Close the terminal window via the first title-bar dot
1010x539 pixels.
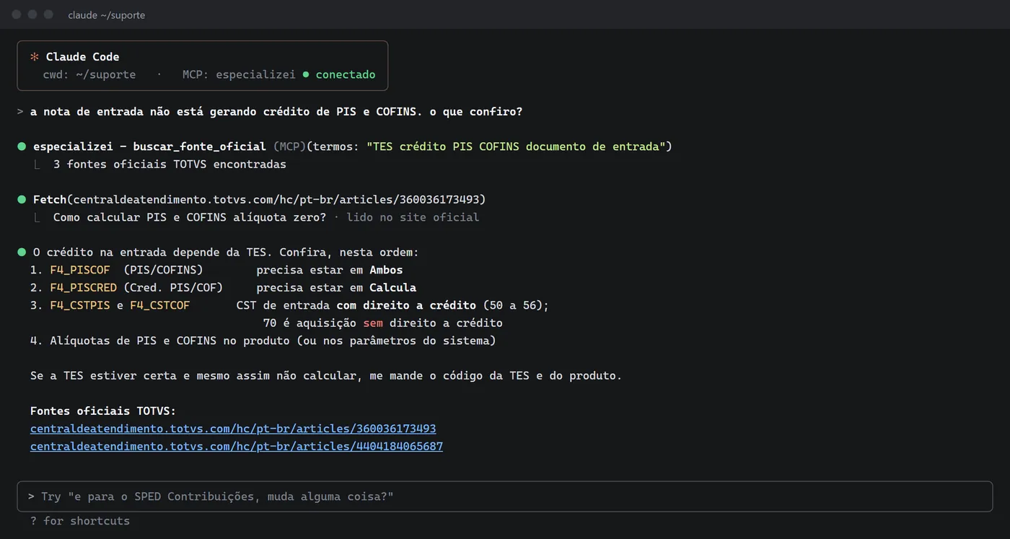16,14
